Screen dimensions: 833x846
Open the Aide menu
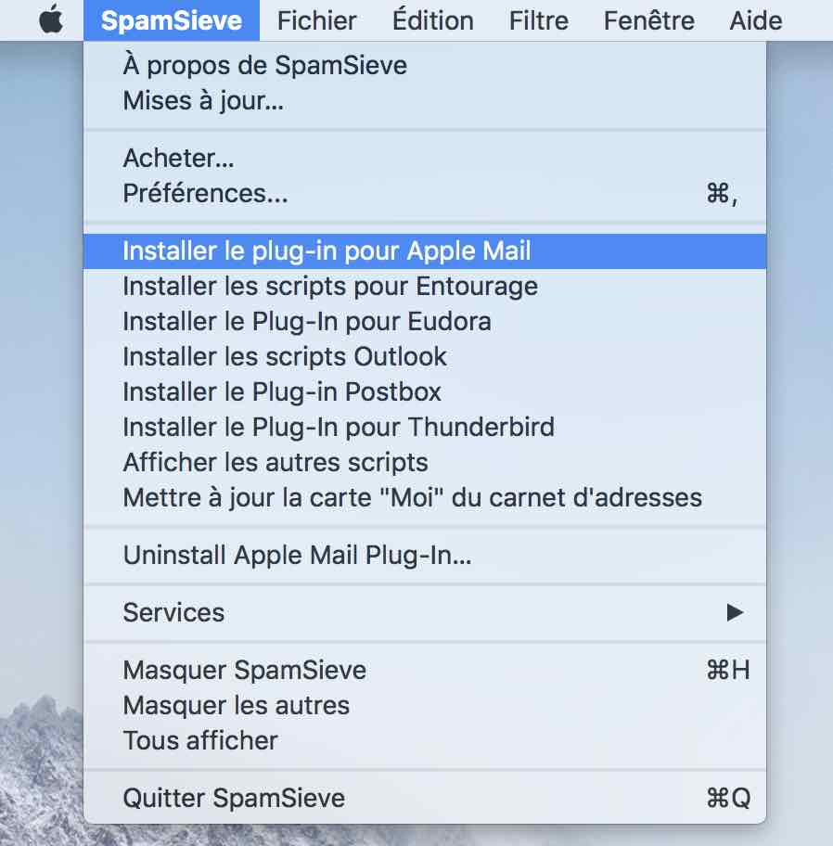tap(755, 20)
